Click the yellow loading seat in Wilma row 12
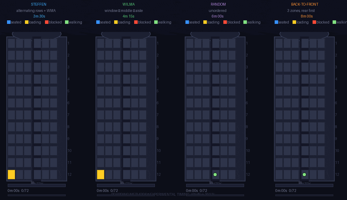347x200 pixels. pos(101,174)
